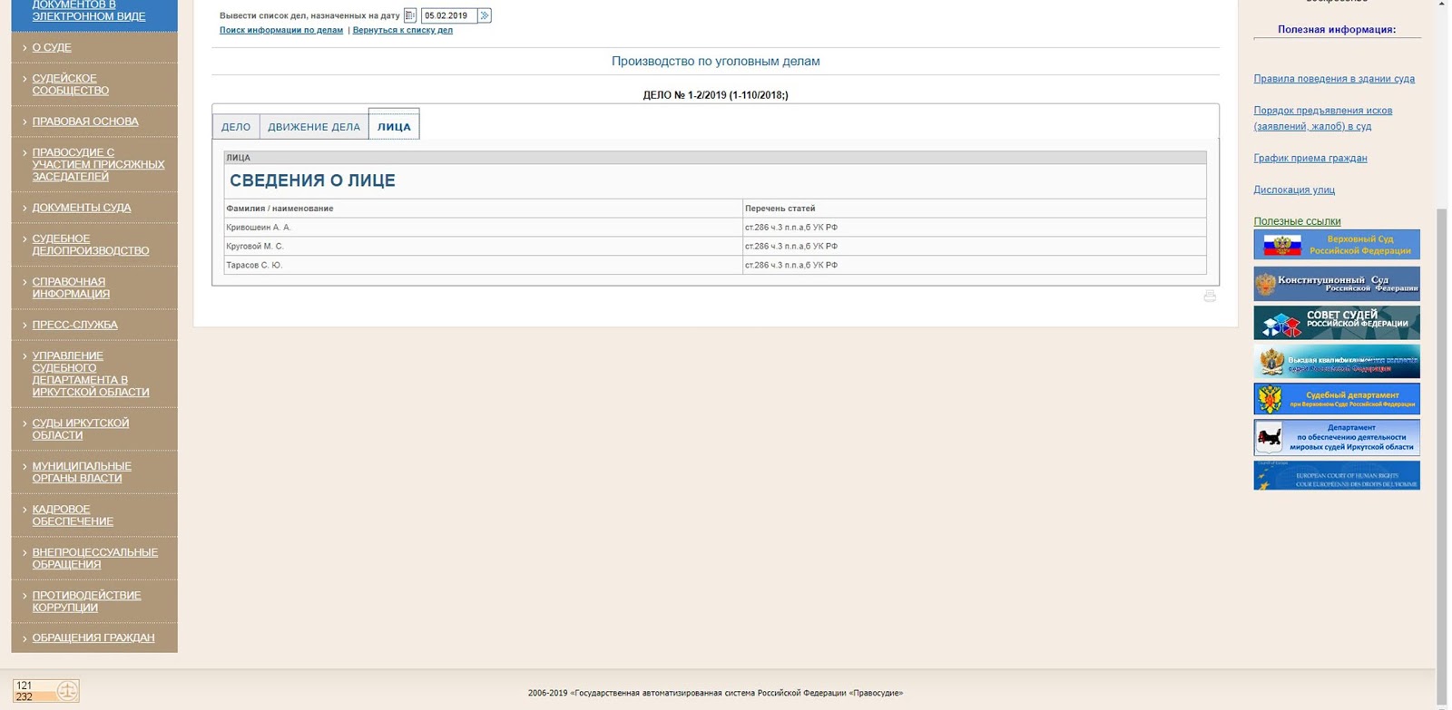Click the row Круговой М. С.
Screen dimensions: 1452x710
(715, 247)
